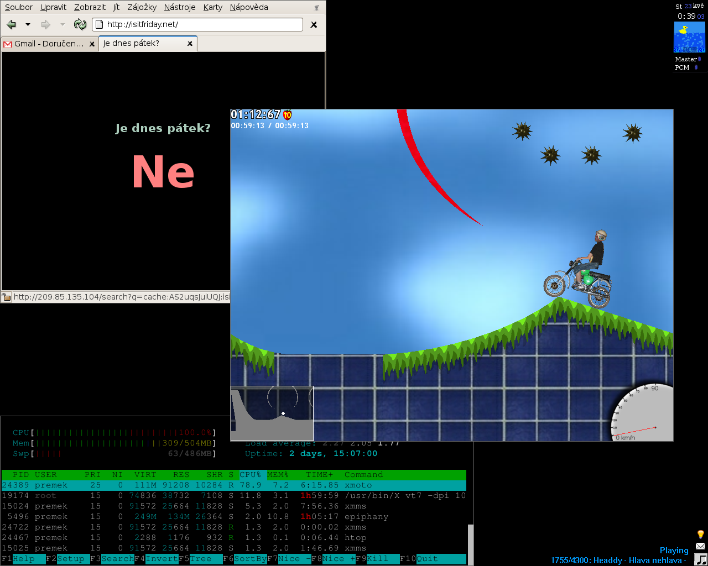Click the Gmail favicon on the first tab
Image resolution: width=708 pixels, height=566 pixels.
tap(8, 44)
